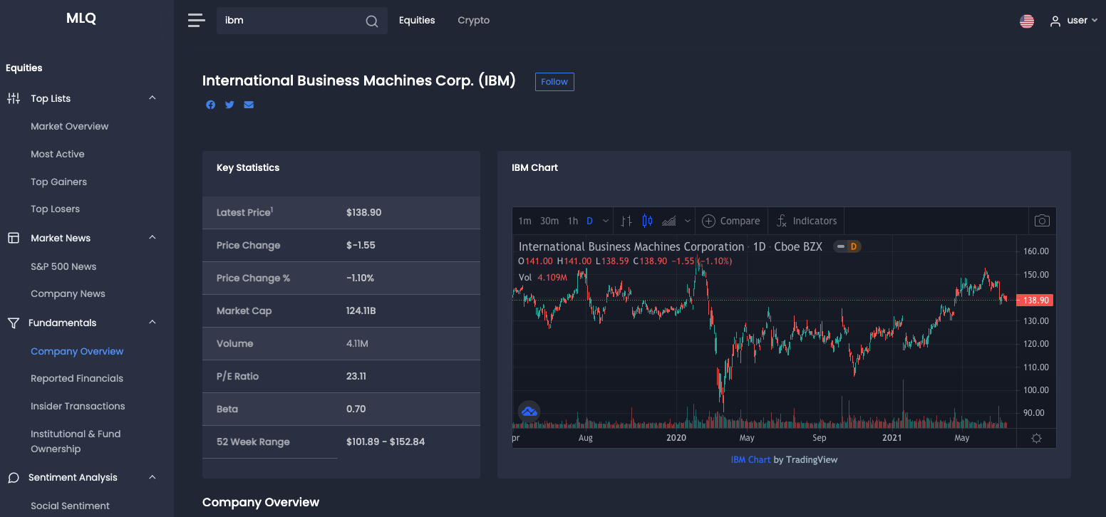Click the Beta value 0.70

(356, 409)
